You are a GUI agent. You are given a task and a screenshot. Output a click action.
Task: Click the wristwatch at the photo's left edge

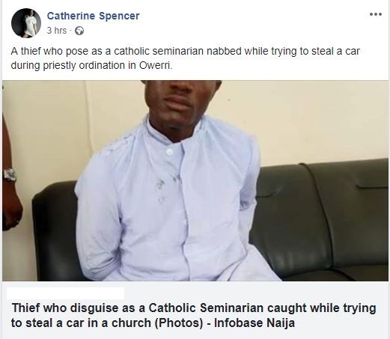10,174
